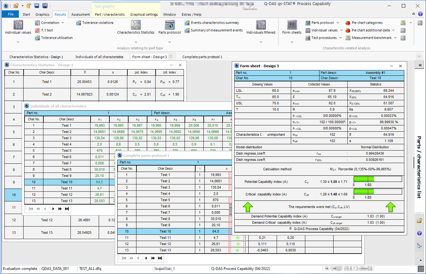The image size is (426, 274).
Task: Go to last record in Complete parts protocol
Action: point(160,258)
